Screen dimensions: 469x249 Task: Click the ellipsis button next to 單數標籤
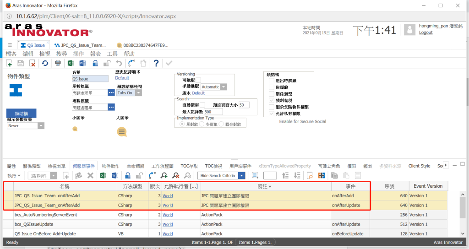(111, 92)
